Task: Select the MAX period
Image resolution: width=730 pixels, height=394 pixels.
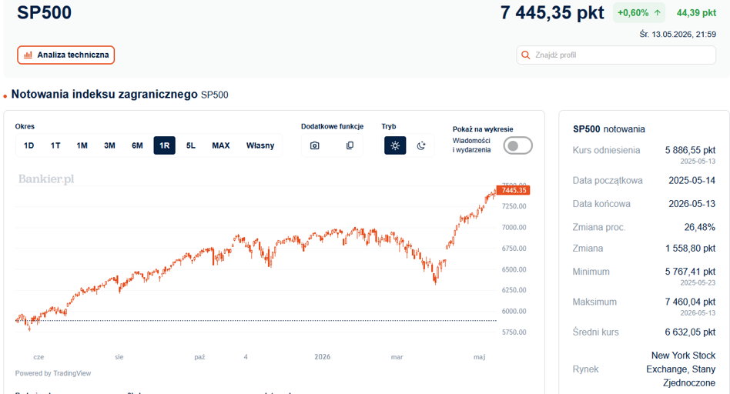Action: (221, 145)
